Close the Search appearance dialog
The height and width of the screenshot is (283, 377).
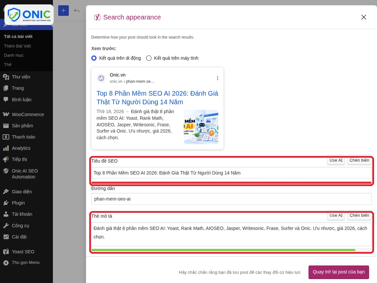pyautogui.click(x=364, y=17)
